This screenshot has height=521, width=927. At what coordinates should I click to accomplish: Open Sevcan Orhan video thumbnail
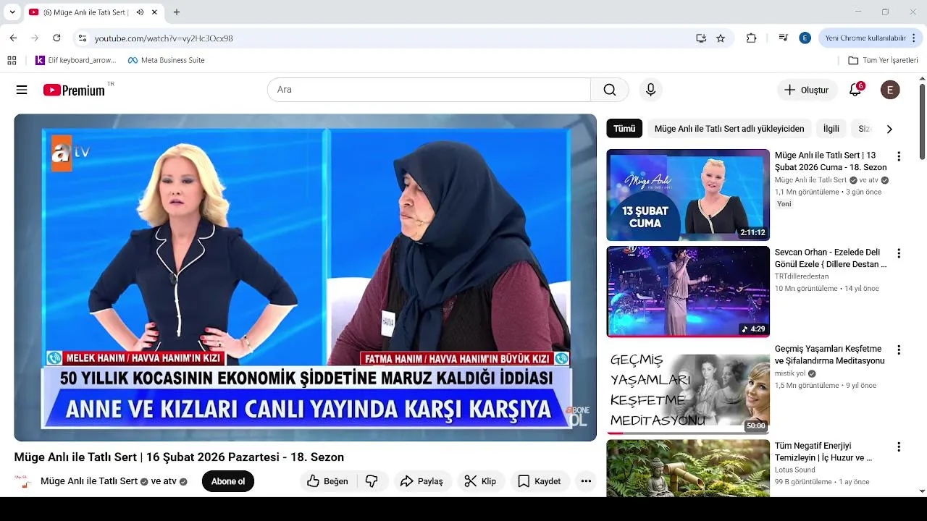(688, 292)
